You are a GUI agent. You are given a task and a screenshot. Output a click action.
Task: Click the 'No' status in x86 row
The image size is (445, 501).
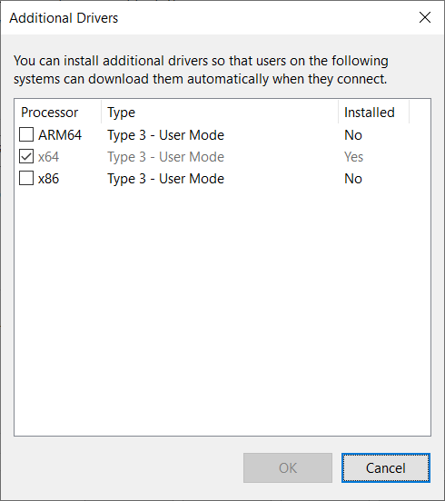coord(353,179)
